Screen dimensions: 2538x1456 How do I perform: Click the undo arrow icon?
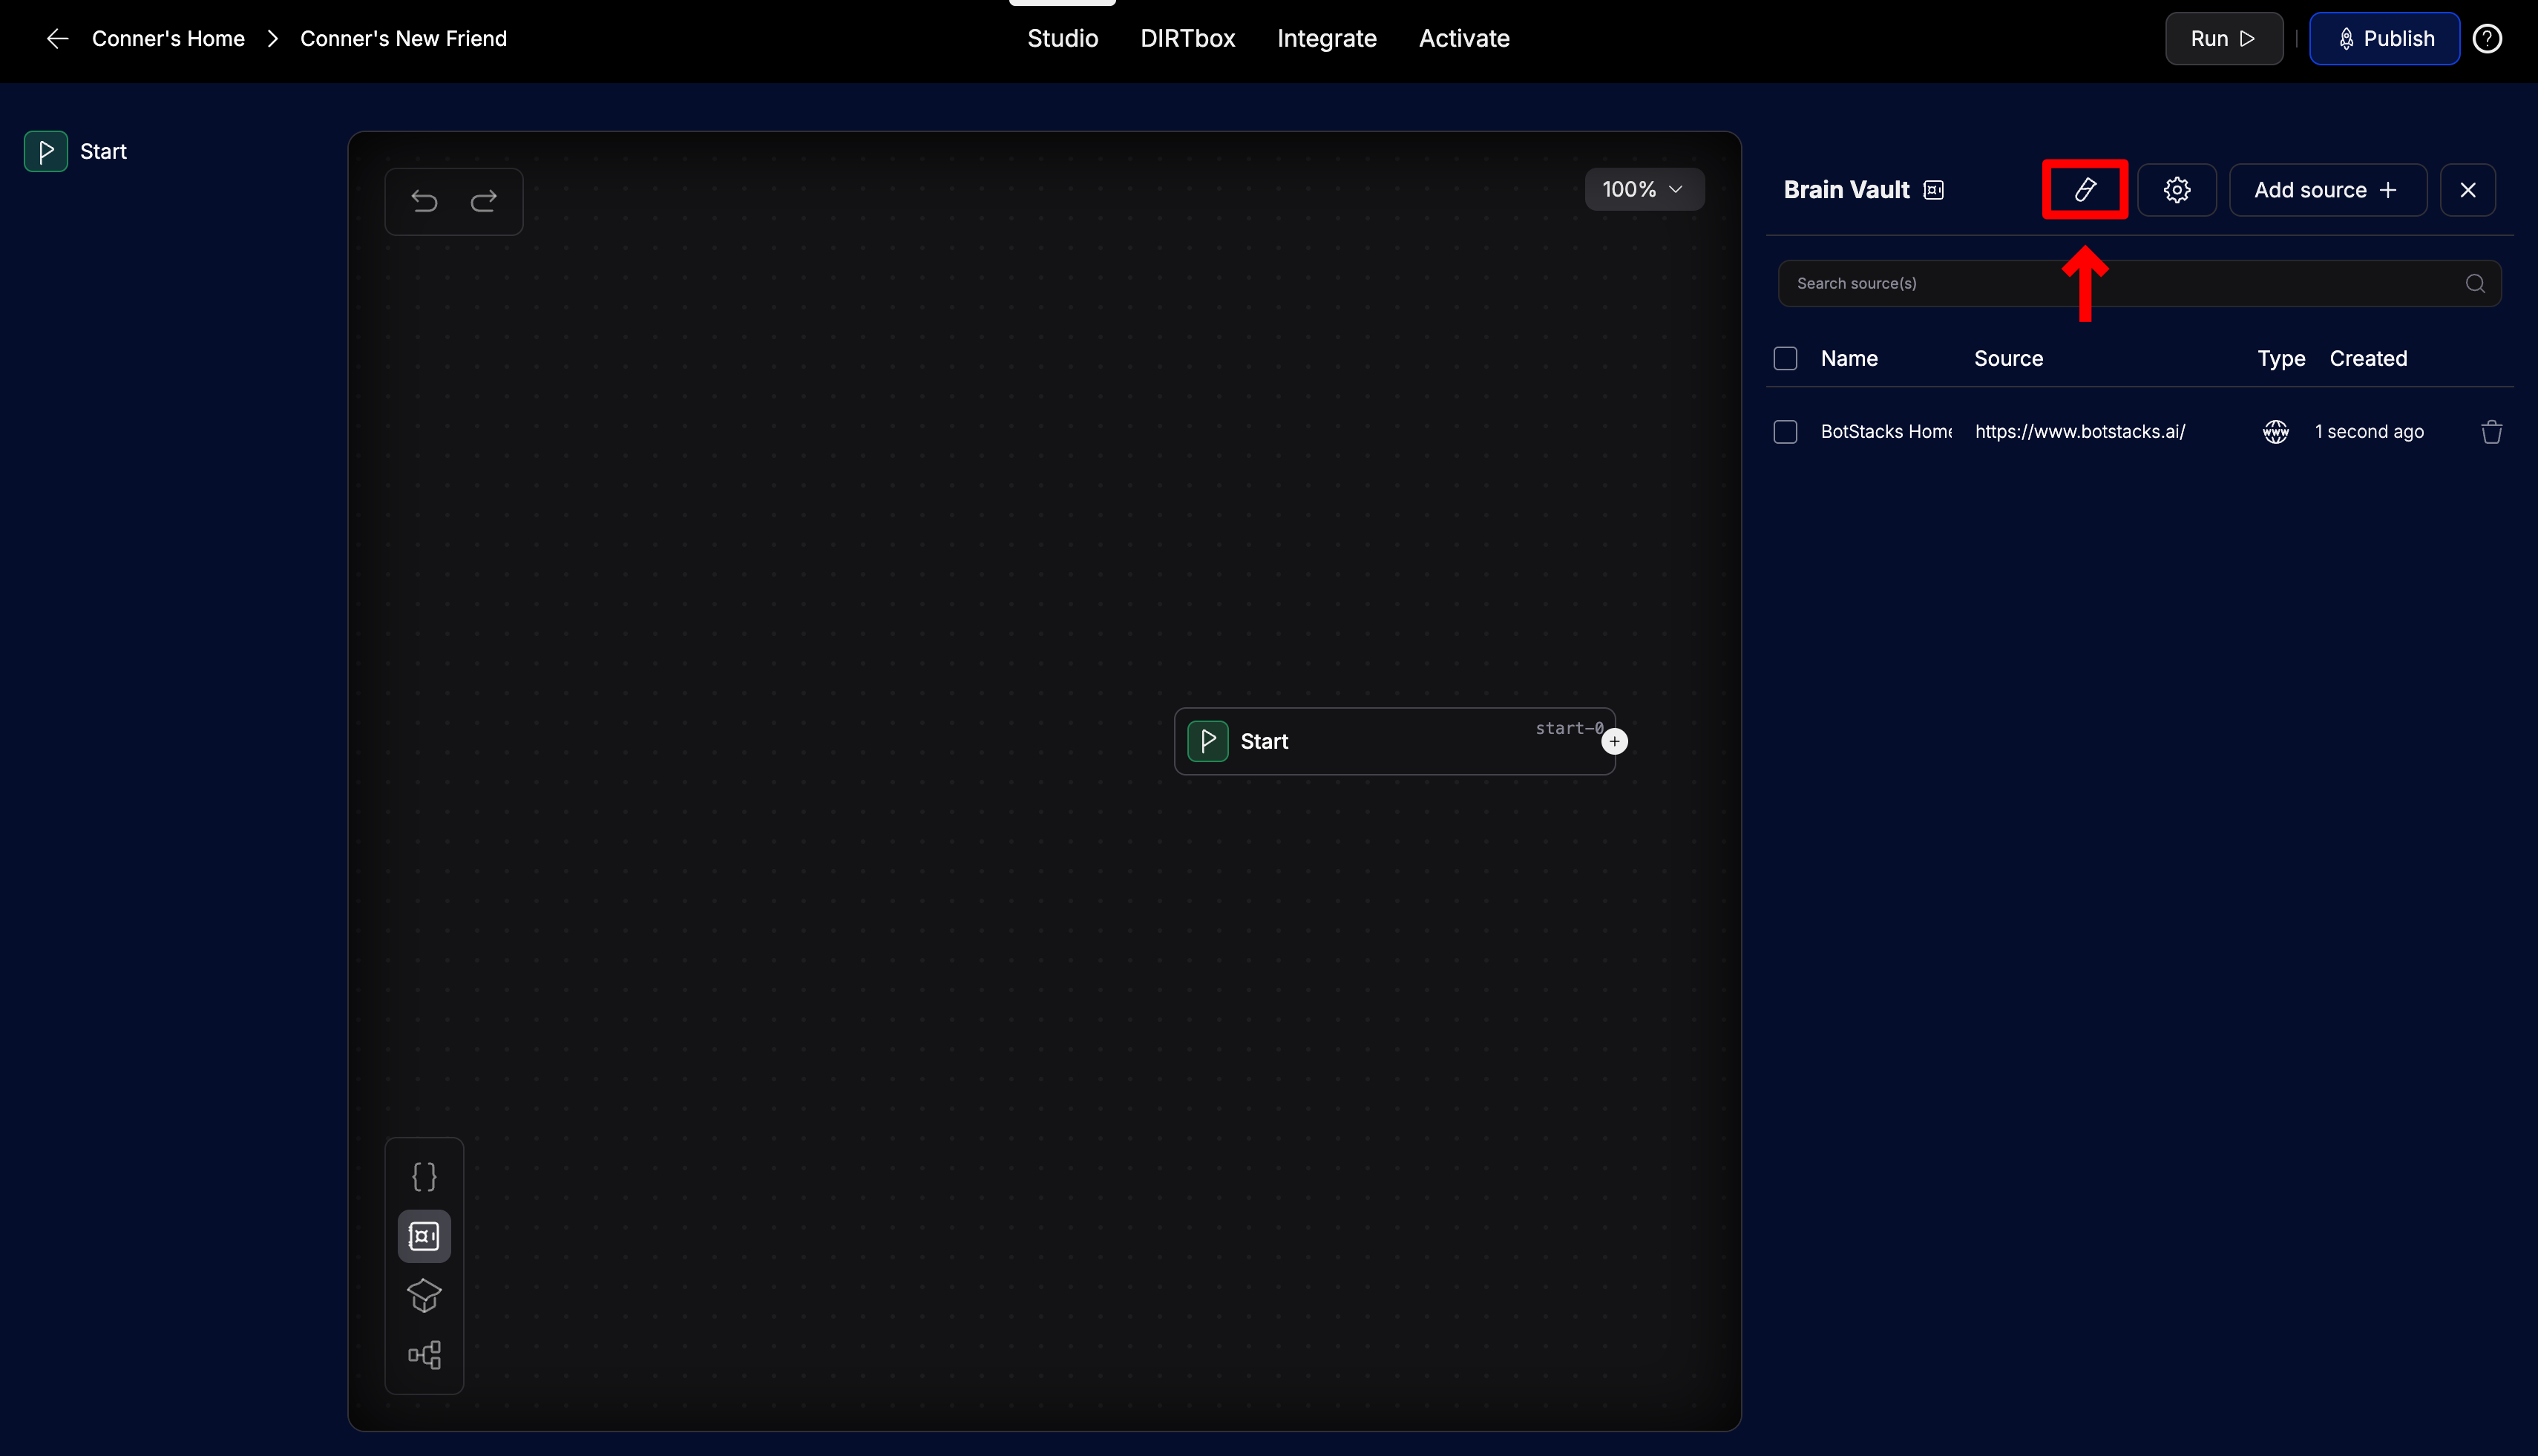[424, 201]
